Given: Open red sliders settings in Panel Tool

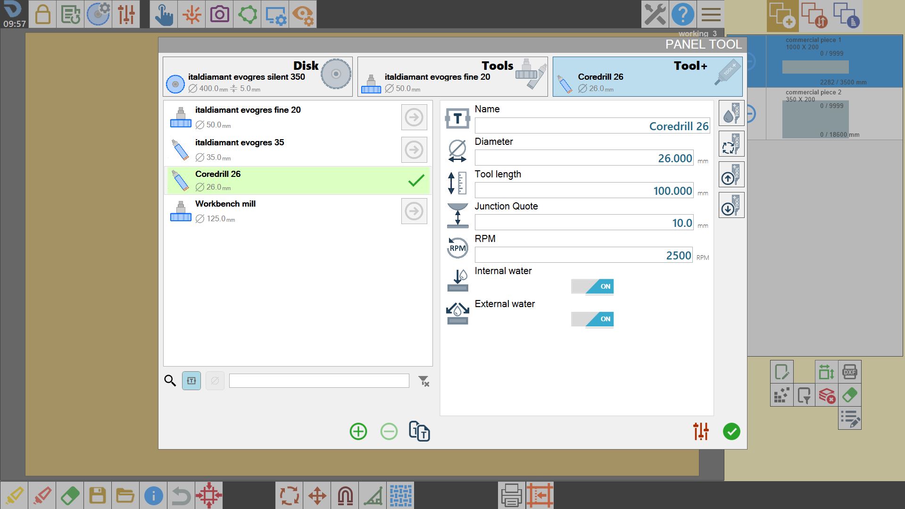Looking at the screenshot, I should [x=701, y=431].
